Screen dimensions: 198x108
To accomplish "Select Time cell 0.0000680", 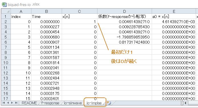I will 47,37.
